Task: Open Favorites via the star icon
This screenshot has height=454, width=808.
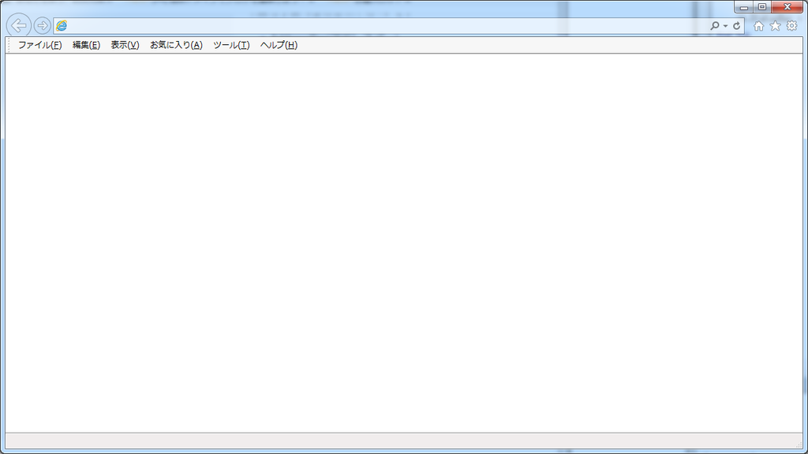Action: point(774,25)
